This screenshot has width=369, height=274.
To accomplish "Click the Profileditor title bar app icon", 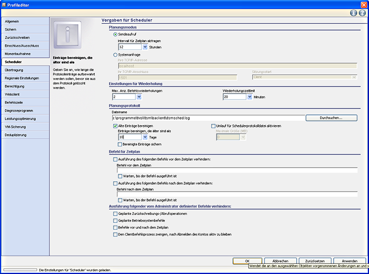I will [x=4, y=4].
